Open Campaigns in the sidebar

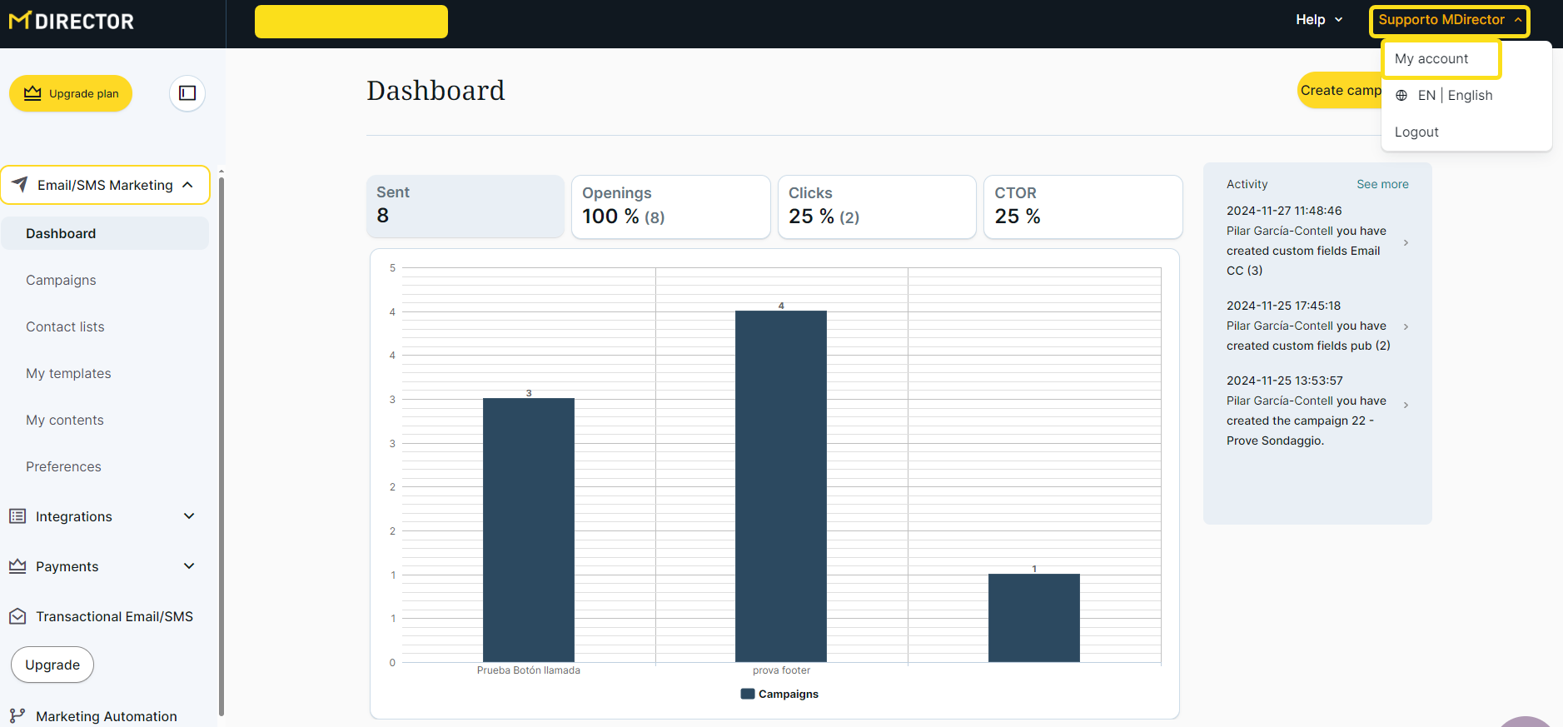61,280
